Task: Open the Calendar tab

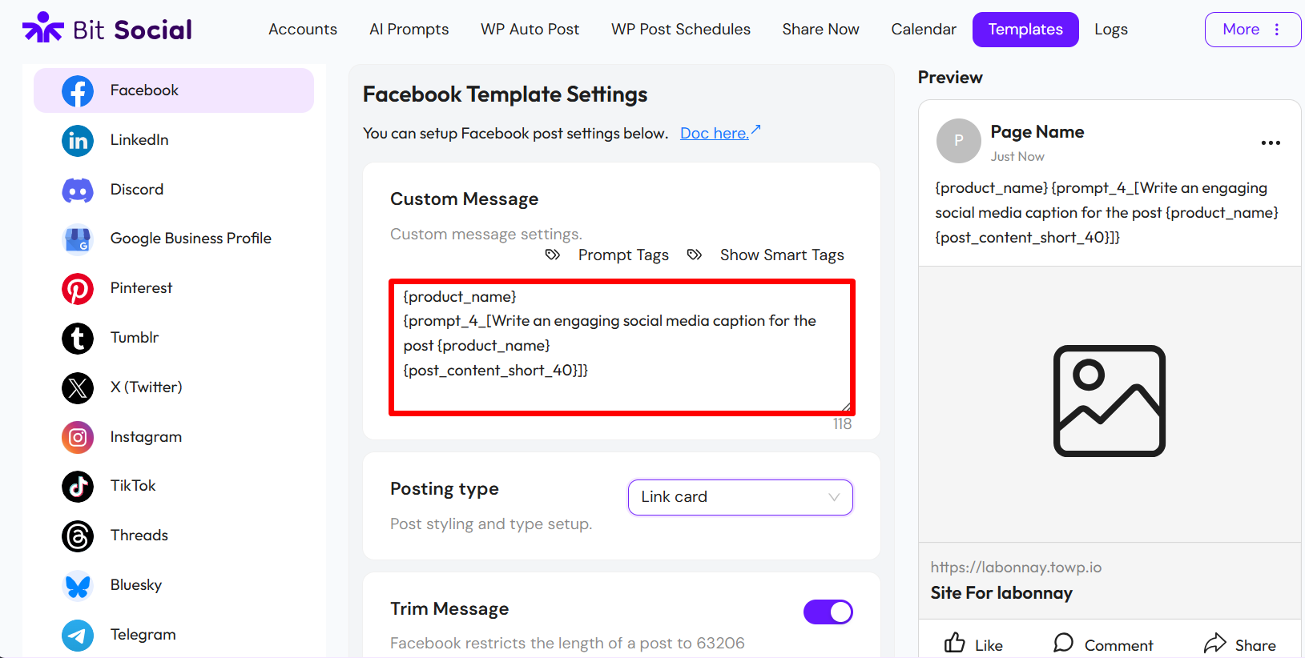Action: point(924,30)
